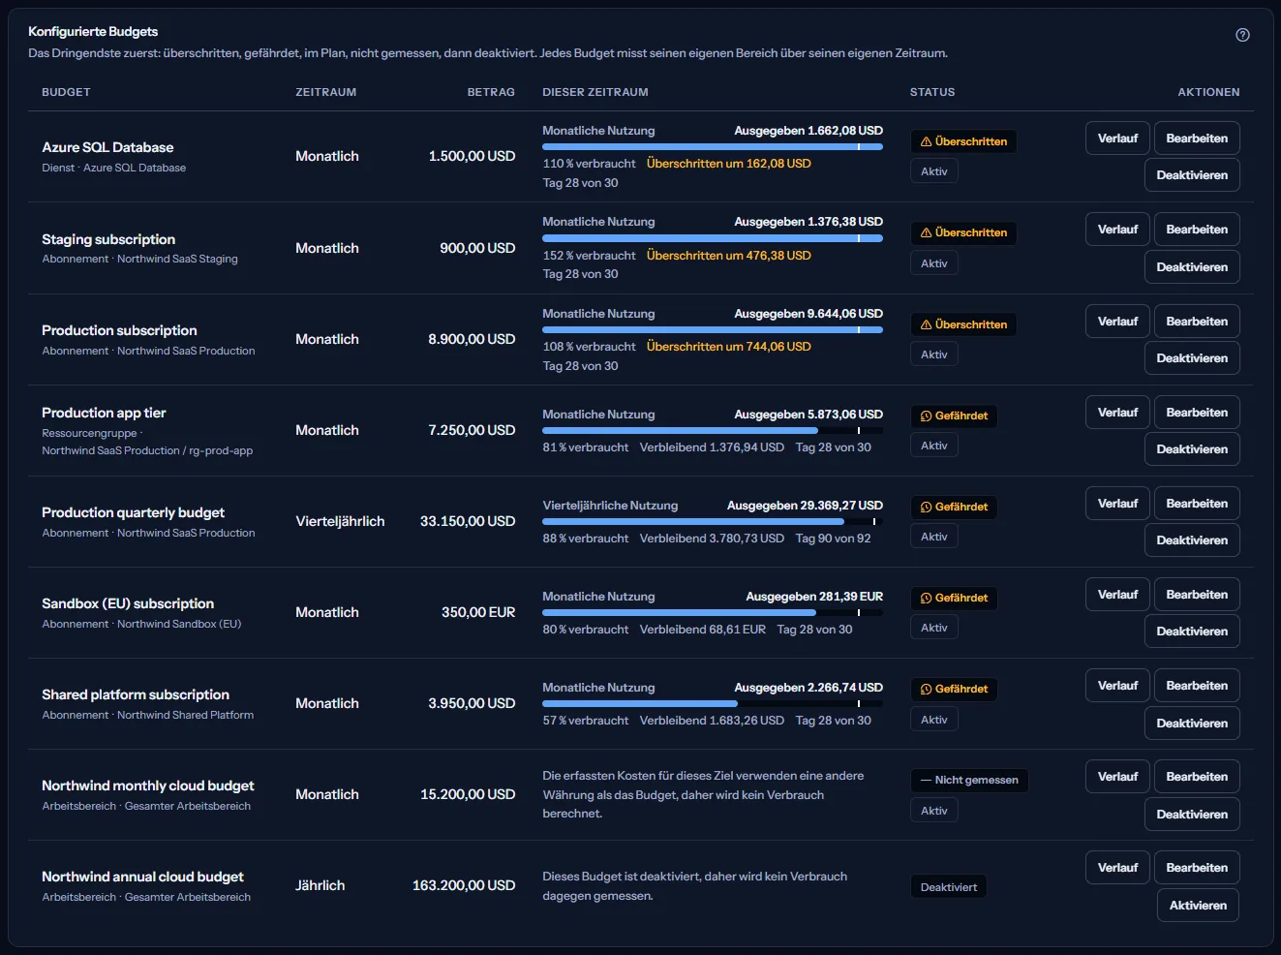Viewport: 1281px width, 955px height.
Task: Click the Shared platform subscription usage progress bar
Action: [x=713, y=704]
